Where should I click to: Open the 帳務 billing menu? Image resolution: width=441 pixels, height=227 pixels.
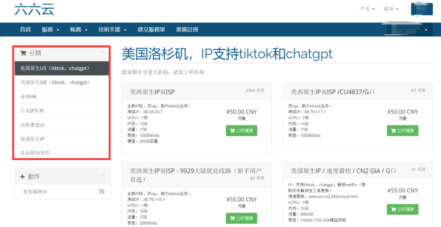79,30
